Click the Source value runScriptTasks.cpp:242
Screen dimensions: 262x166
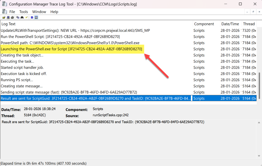(111, 115)
